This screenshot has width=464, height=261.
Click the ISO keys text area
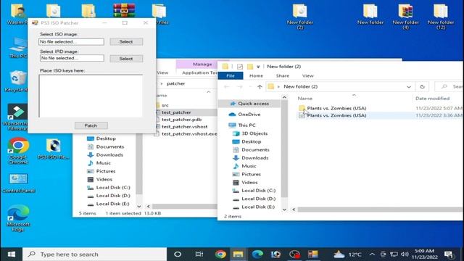click(x=91, y=96)
